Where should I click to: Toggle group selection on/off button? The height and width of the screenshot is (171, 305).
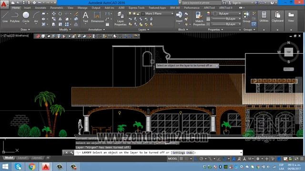pyautogui.click(x=254, y=24)
